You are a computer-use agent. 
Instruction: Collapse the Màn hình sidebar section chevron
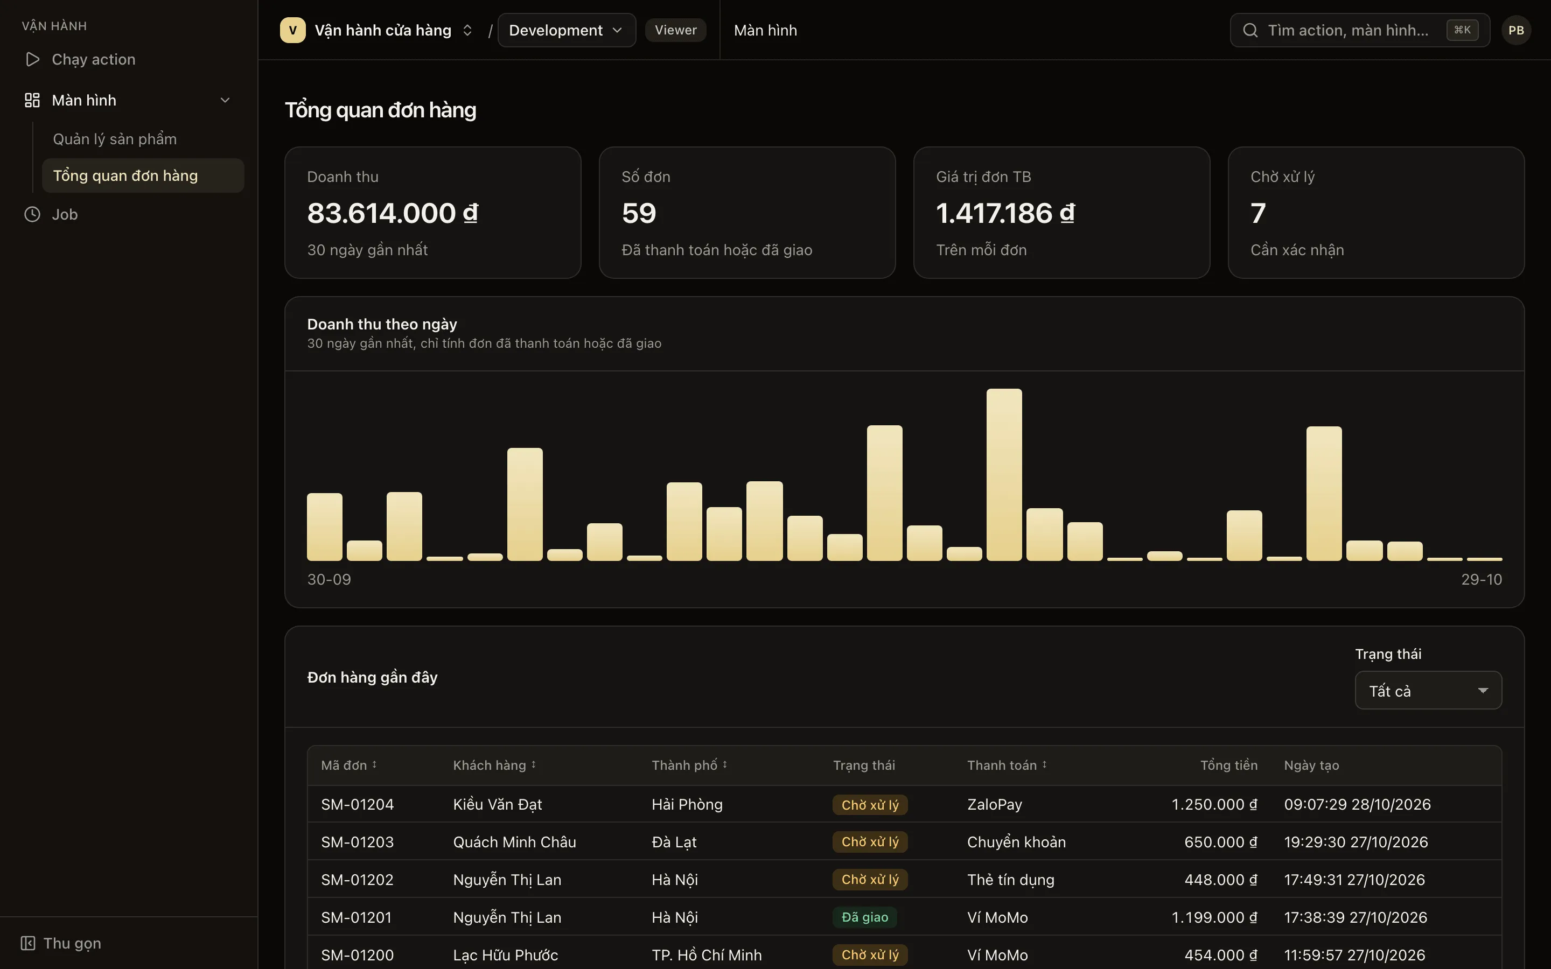coord(225,100)
